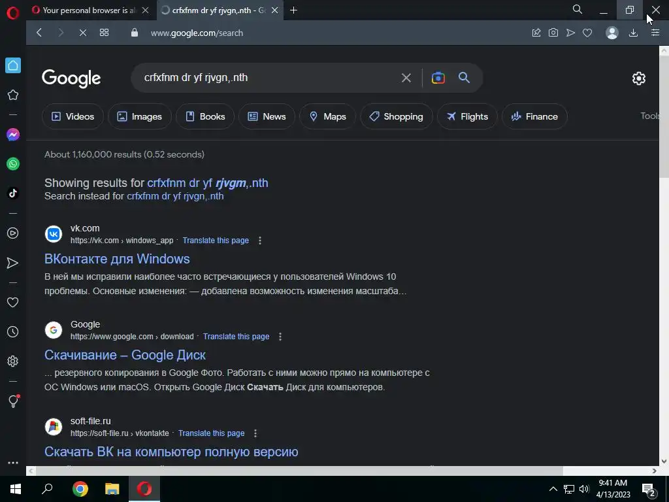Screen dimensions: 669x502
Task: Translate the Google download result page
Action: point(236,337)
